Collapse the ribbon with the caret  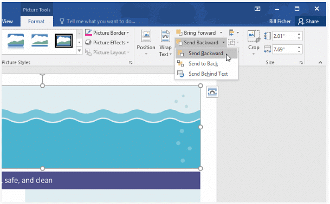click(x=320, y=62)
